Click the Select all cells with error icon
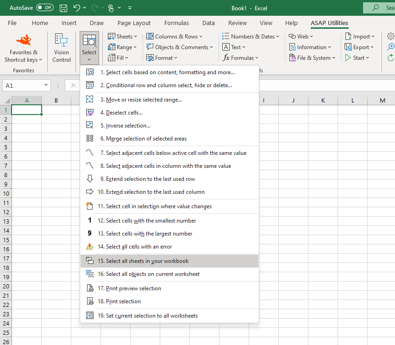Screen dimensions: 395x345 pyautogui.click(x=90, y=247)
